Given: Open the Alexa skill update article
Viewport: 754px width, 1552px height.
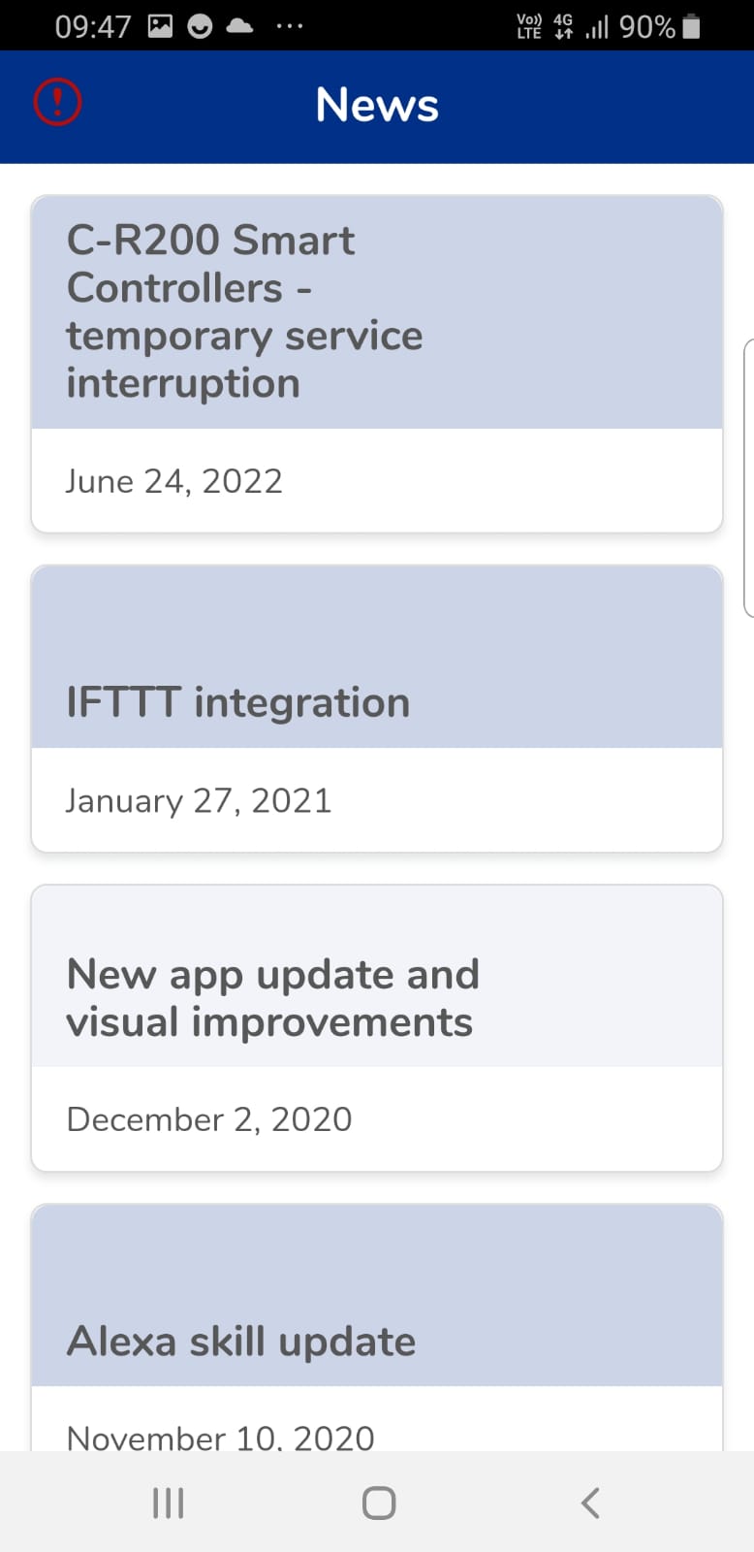Looking at the screenshot, I should 241,1342.
